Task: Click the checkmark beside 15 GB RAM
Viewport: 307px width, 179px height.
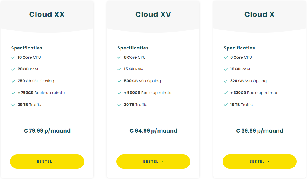Action: (x=119, y=69)
